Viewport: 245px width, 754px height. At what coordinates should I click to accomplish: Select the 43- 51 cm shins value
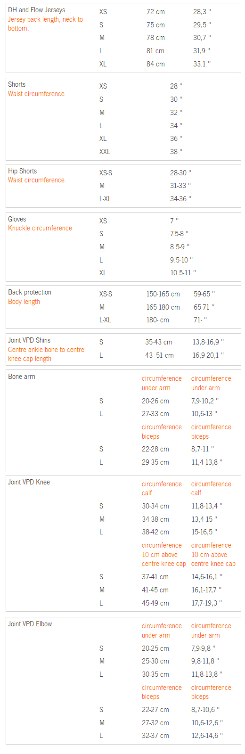point(159,355)
